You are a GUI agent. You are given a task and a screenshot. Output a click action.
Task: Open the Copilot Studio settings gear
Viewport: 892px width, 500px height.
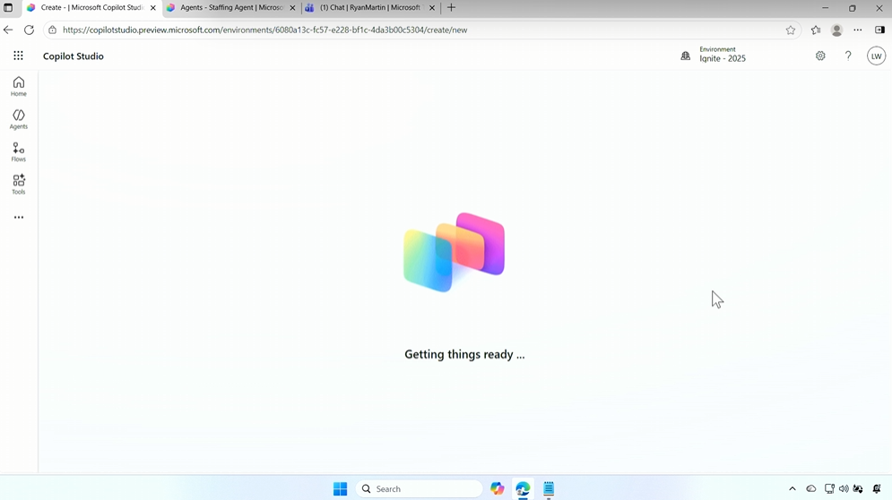point(820,56)
